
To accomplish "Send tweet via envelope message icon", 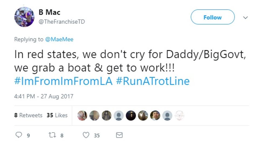I will 119,135.
